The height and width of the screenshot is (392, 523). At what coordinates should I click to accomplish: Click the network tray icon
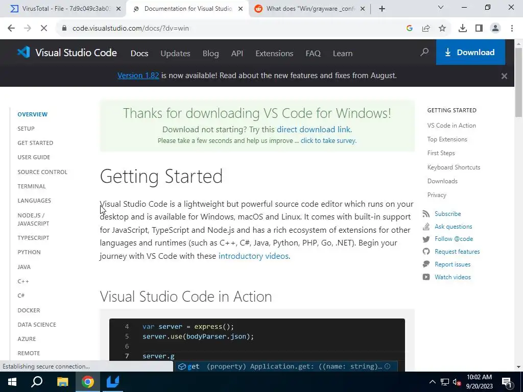click(x=445, y=382)
